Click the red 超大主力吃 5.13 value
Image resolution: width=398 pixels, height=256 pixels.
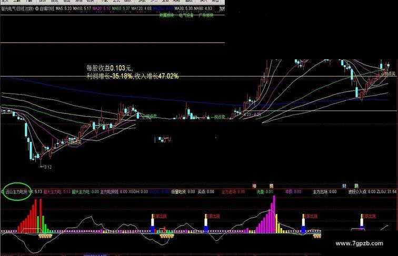(x=57, y=192)
